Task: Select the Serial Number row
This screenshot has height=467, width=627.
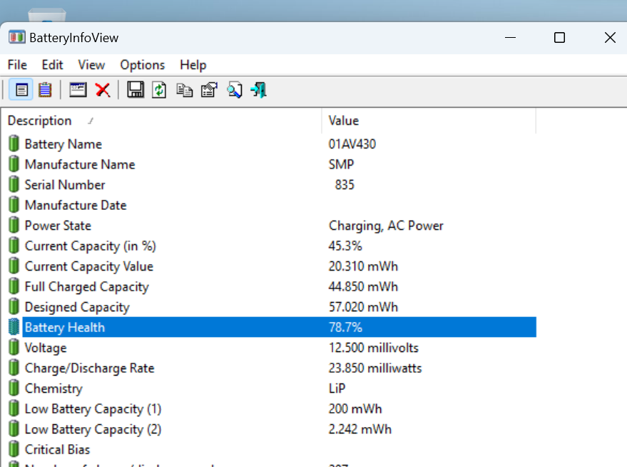Action: click(x=272, y=184)
